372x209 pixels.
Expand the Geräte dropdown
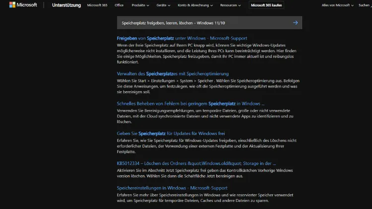163,5
